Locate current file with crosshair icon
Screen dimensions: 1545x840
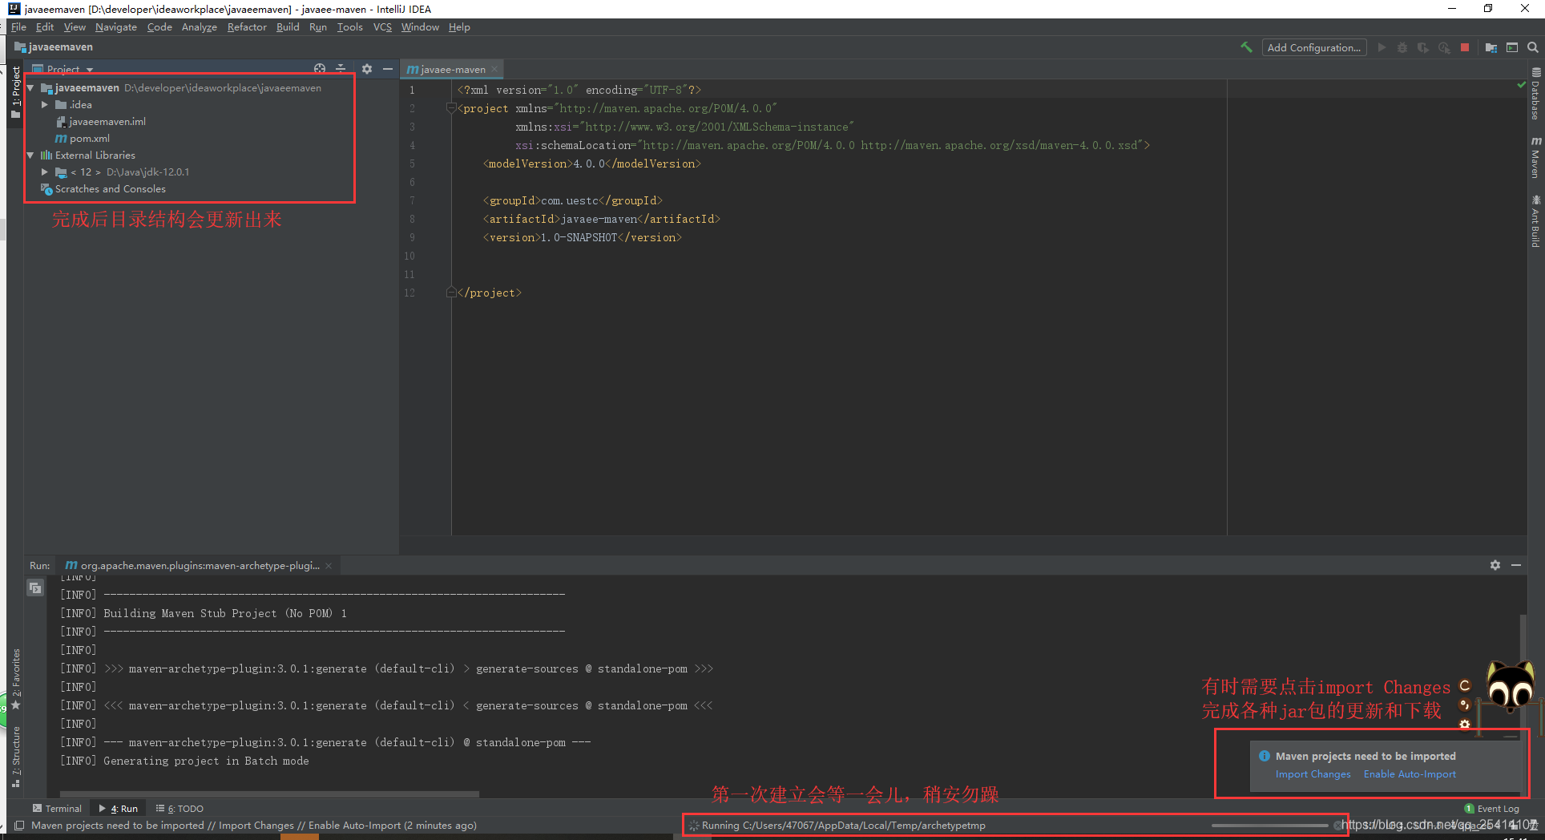coord(320,69)
